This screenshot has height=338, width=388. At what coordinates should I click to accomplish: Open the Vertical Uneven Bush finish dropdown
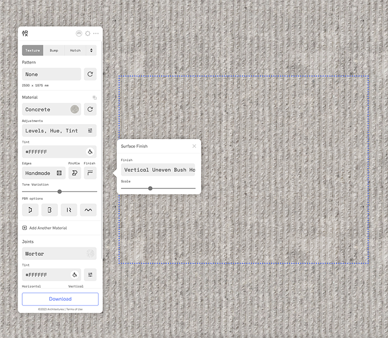pyautogui.click(x=158, y=170)
